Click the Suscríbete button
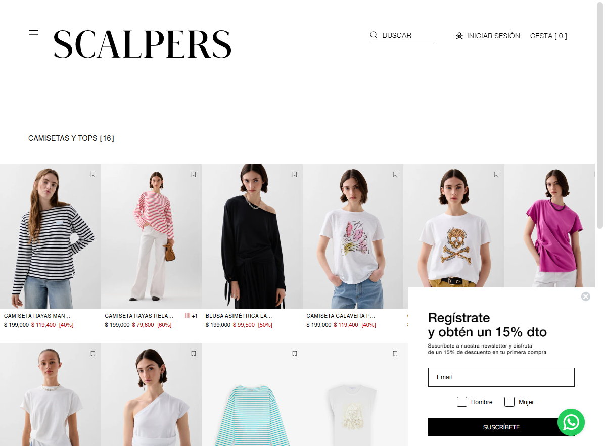 (x=501, y=427)
